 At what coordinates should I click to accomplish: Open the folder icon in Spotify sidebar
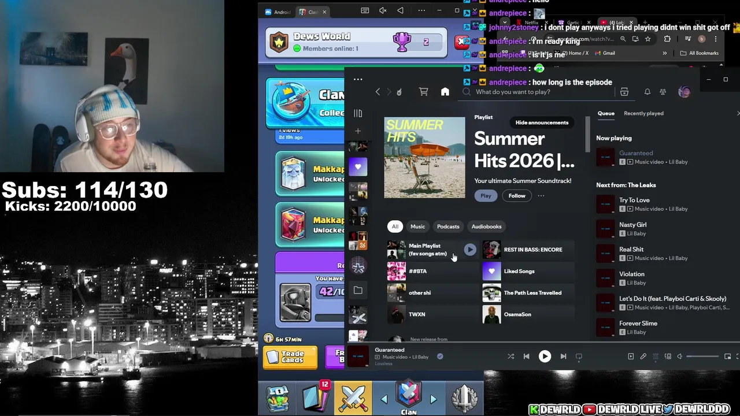point(358,291)
